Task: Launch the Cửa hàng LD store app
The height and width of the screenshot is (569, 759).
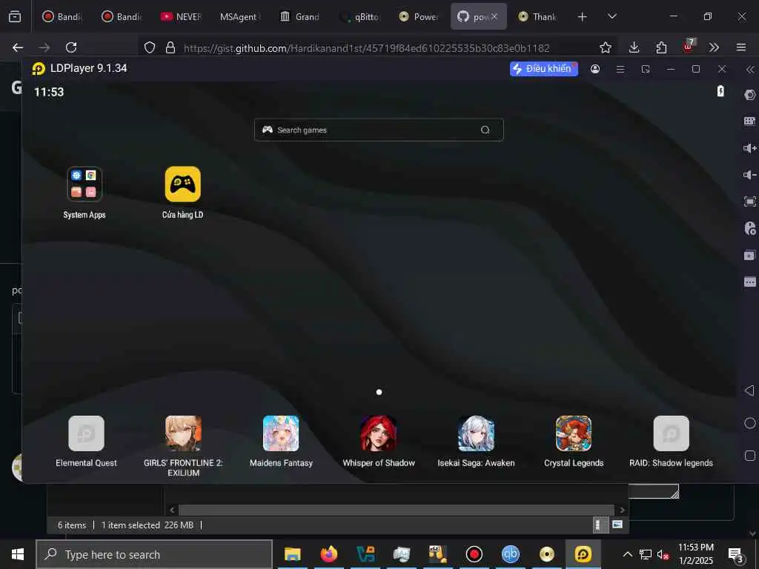Action: click(x=182, y=184)
